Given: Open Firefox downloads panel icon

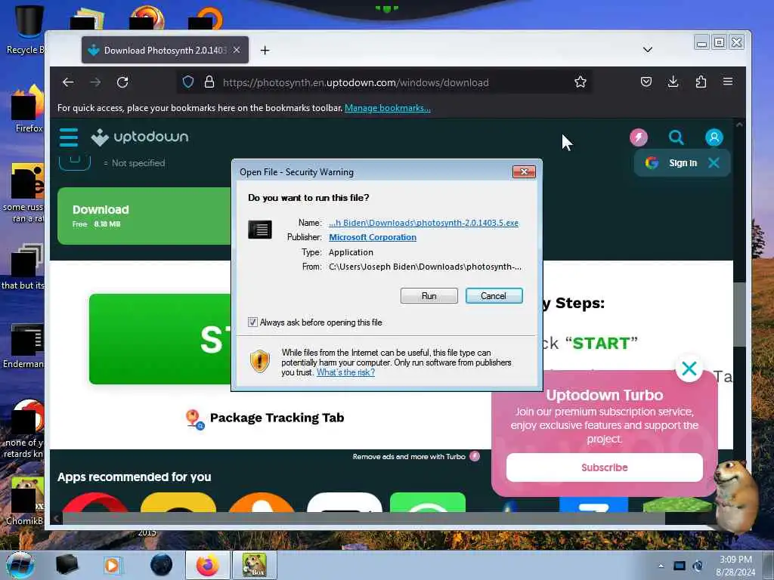Looking at the screenshot, I should click(x=673, y=82).
